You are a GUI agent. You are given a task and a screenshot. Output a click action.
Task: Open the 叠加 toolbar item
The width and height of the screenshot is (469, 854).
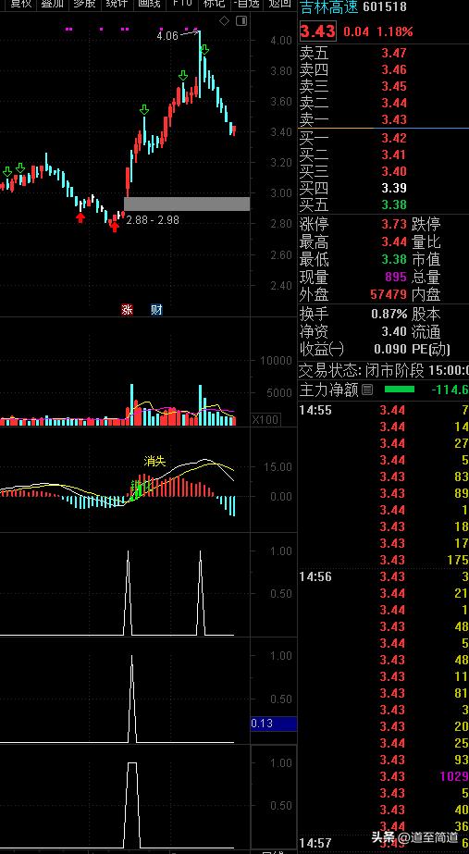(53, 4)
